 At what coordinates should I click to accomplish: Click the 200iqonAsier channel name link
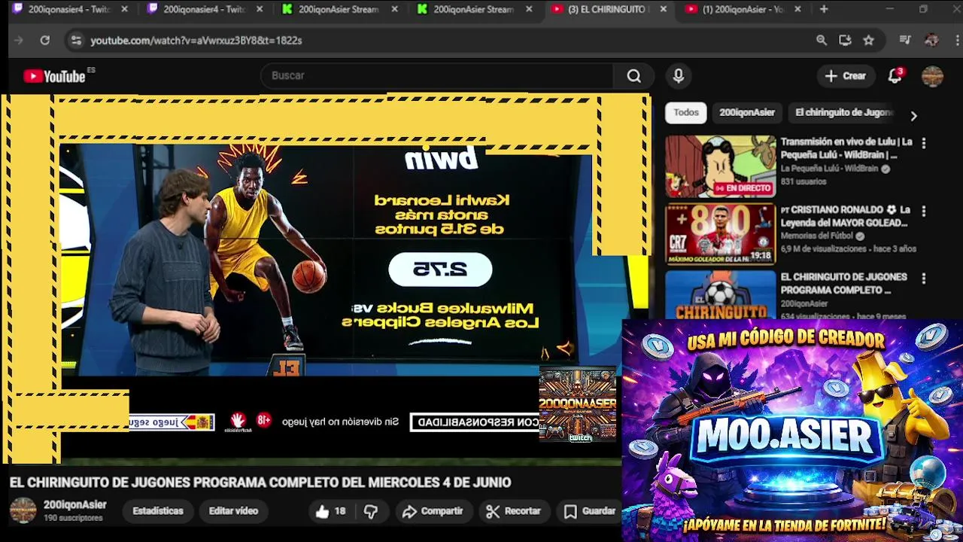click(x=74, y=505)
